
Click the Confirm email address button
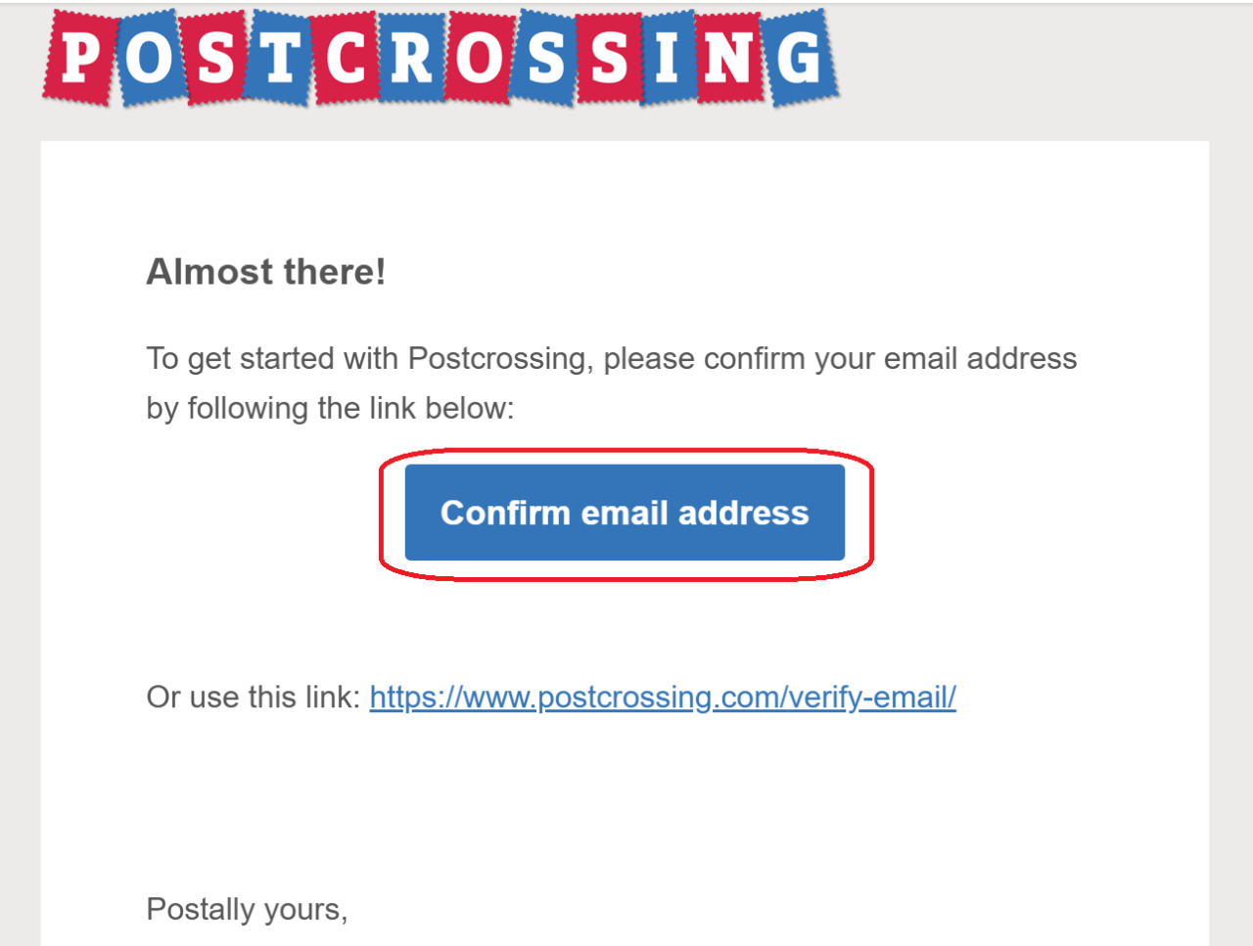point(625,513)
